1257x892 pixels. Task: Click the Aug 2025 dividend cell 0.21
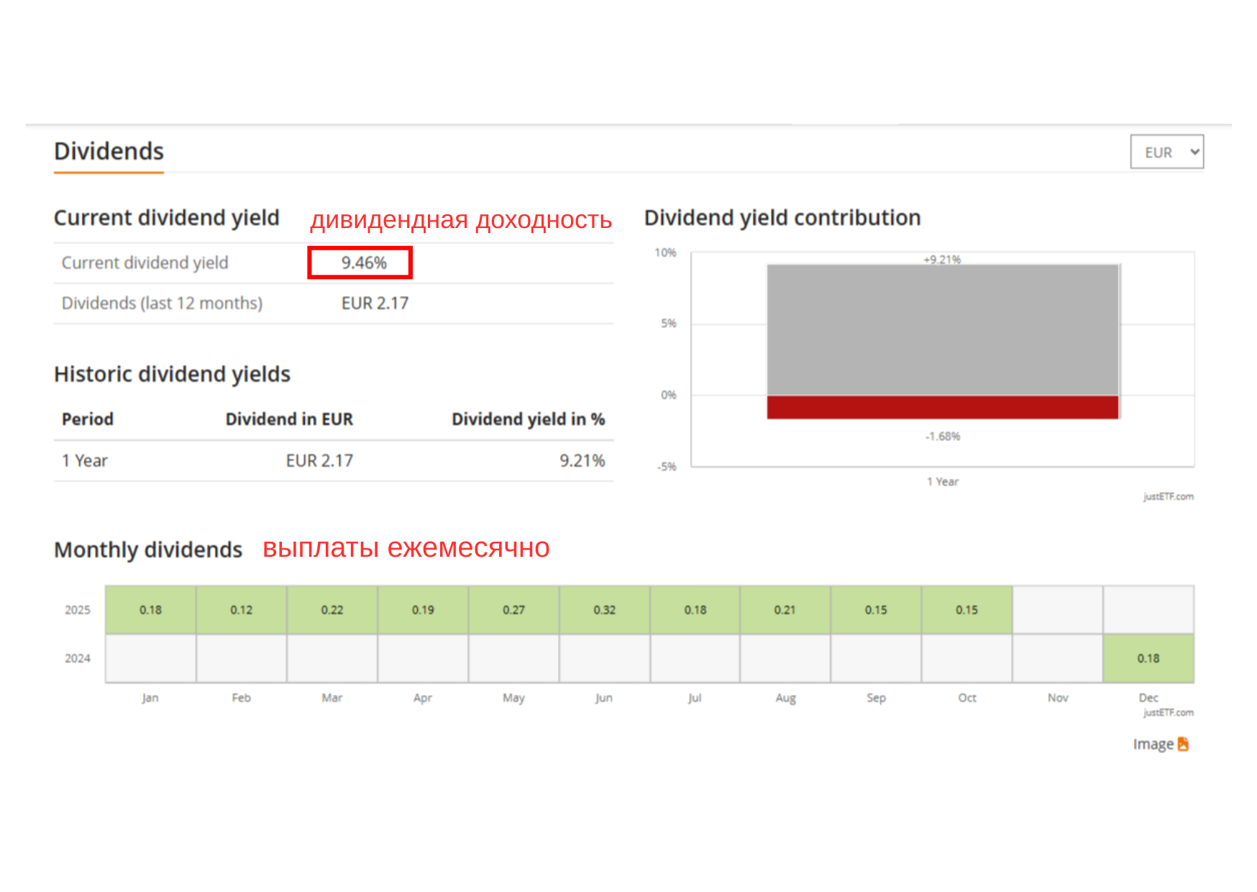tap(785, 610)
